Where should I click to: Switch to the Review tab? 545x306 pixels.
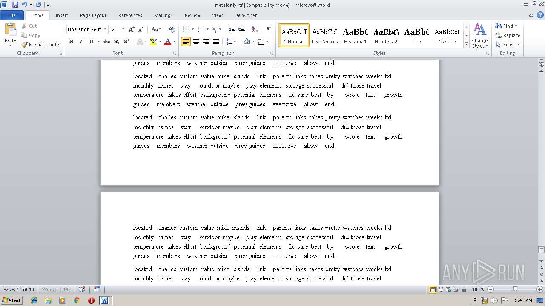(x=192, y=15)
